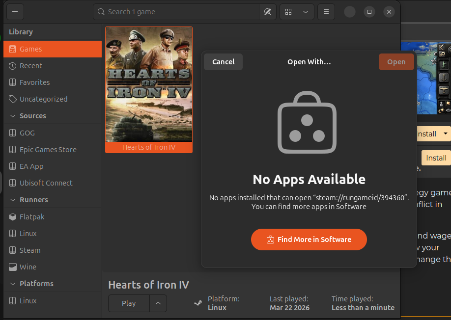Select Linux under Platforms
The image size is (451, 320).
[x=53, y=301]
